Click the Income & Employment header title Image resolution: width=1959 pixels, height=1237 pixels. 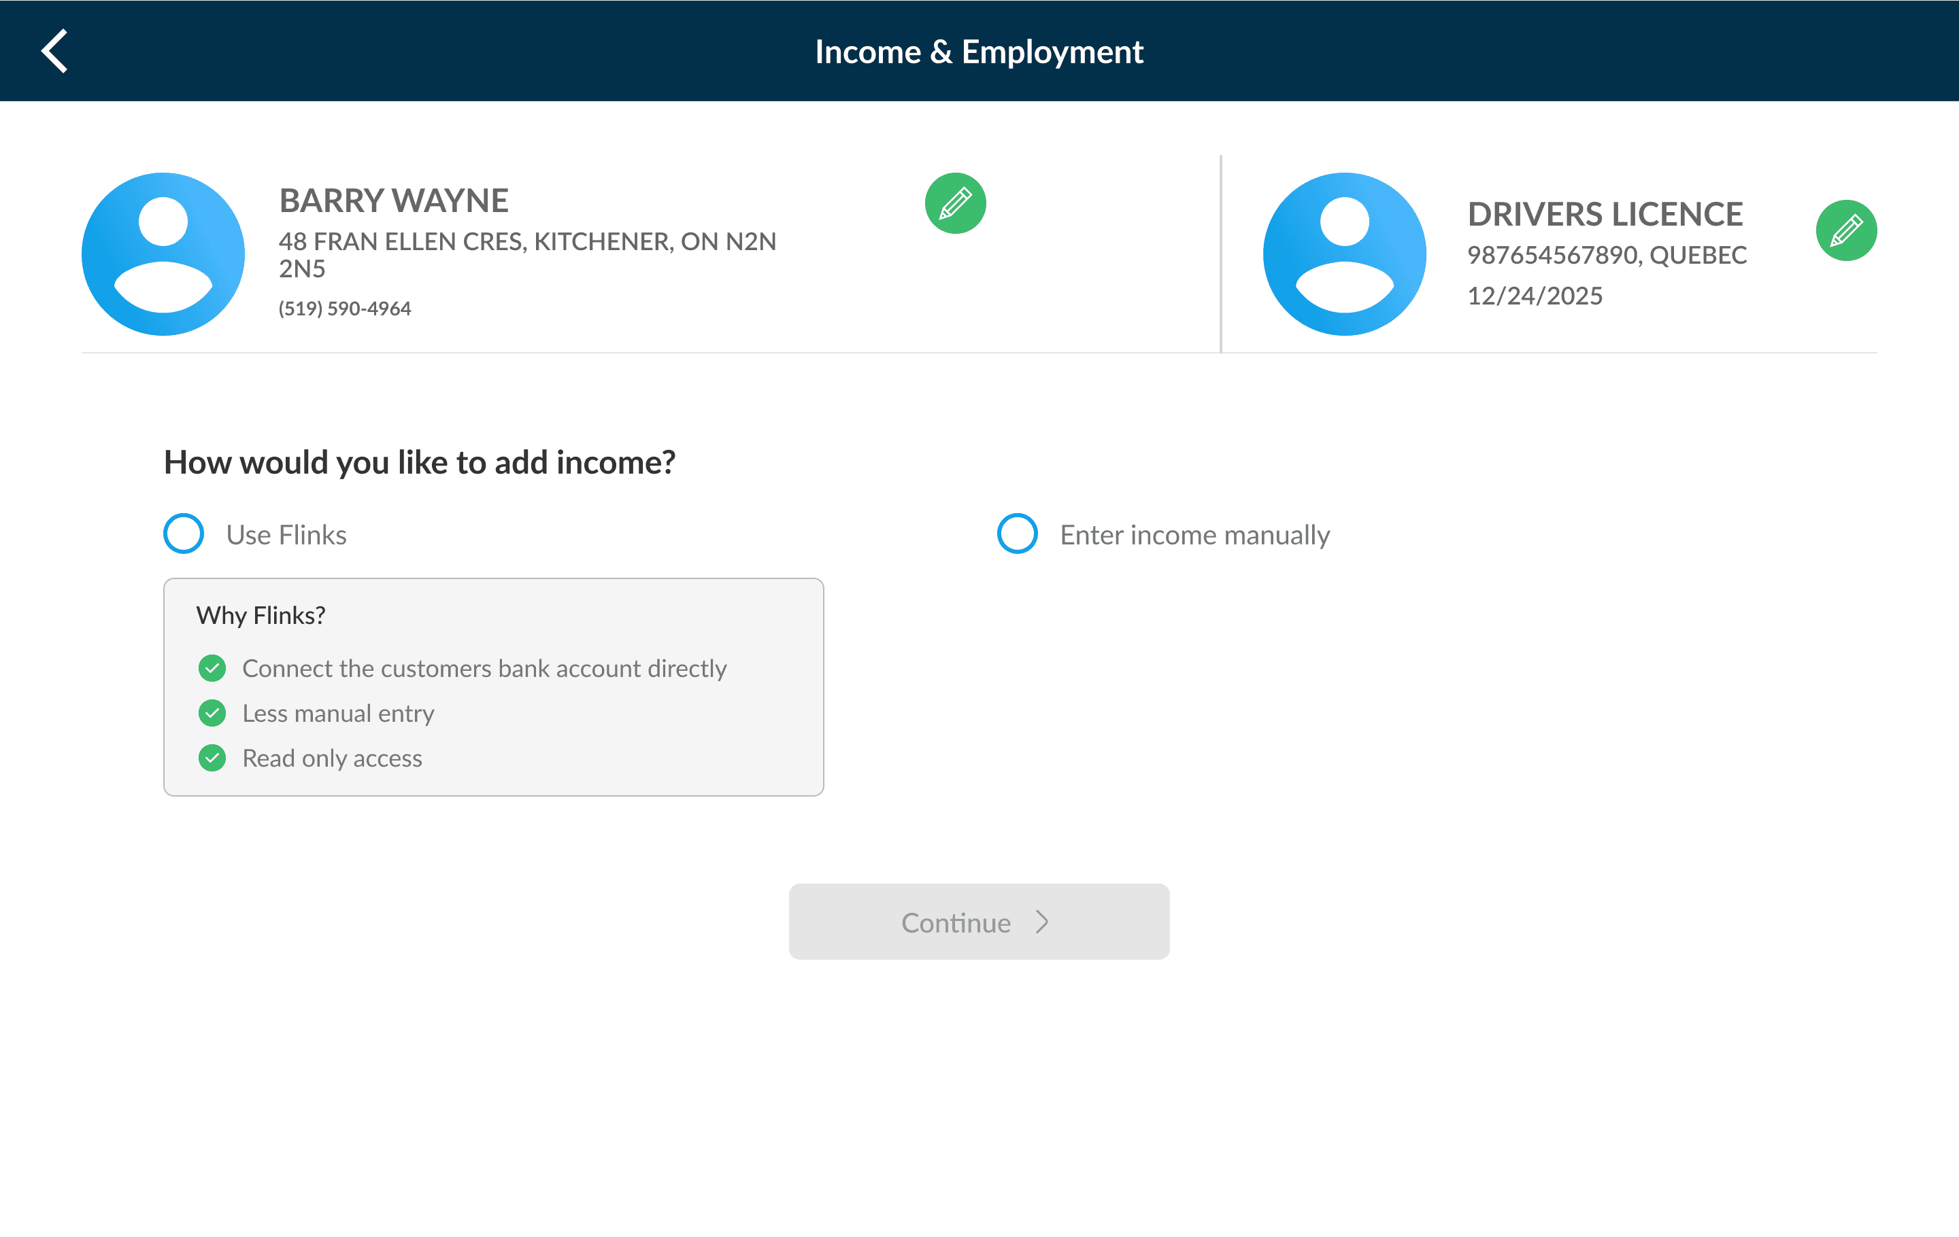[x=979, y=52]
